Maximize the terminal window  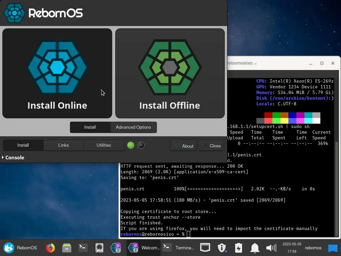point(322,63)
